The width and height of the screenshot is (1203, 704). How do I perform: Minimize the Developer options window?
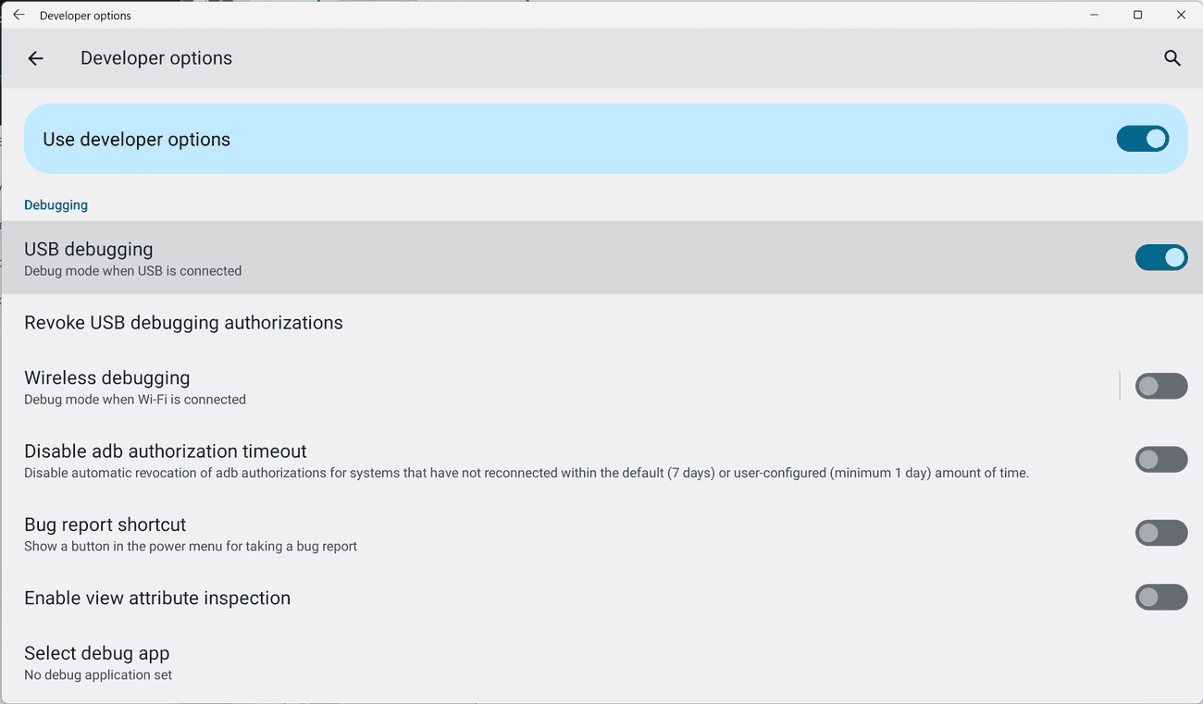(1094, 15)
